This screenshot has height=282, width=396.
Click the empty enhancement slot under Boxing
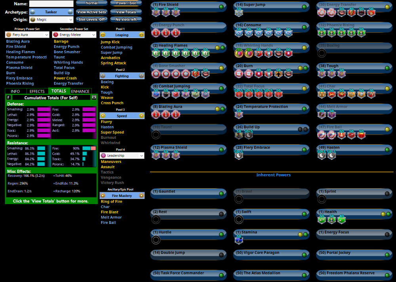coord(322,53)
